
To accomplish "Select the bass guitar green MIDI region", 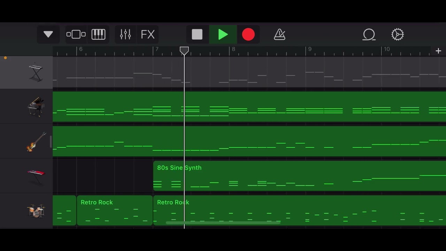I will 249,141.
